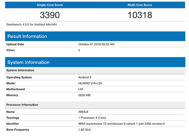Select the single-core score value 3390

[50, 15]
